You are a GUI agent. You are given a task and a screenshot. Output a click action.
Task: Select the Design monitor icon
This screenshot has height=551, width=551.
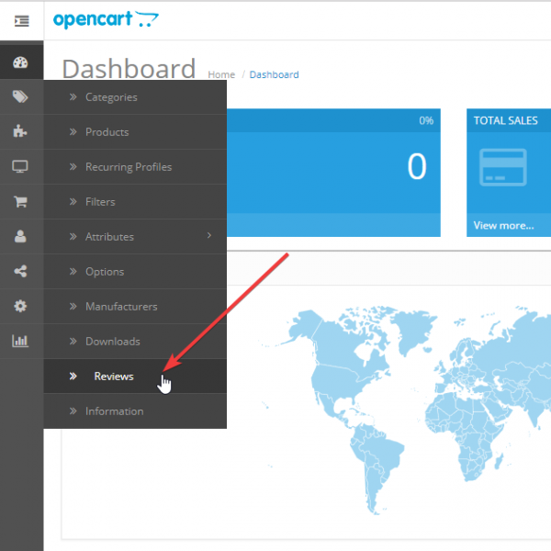pos(21,166)
